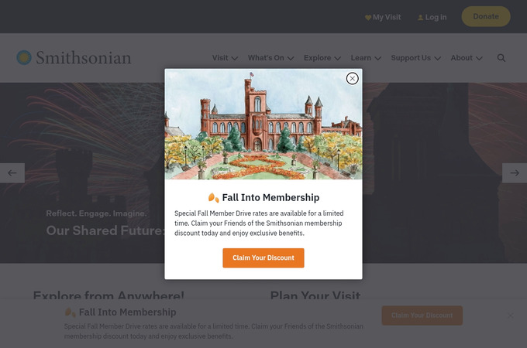The height and width of the screenshot is (348, 527).
Task: Click the Donate button
Action: tap(486, 16)
